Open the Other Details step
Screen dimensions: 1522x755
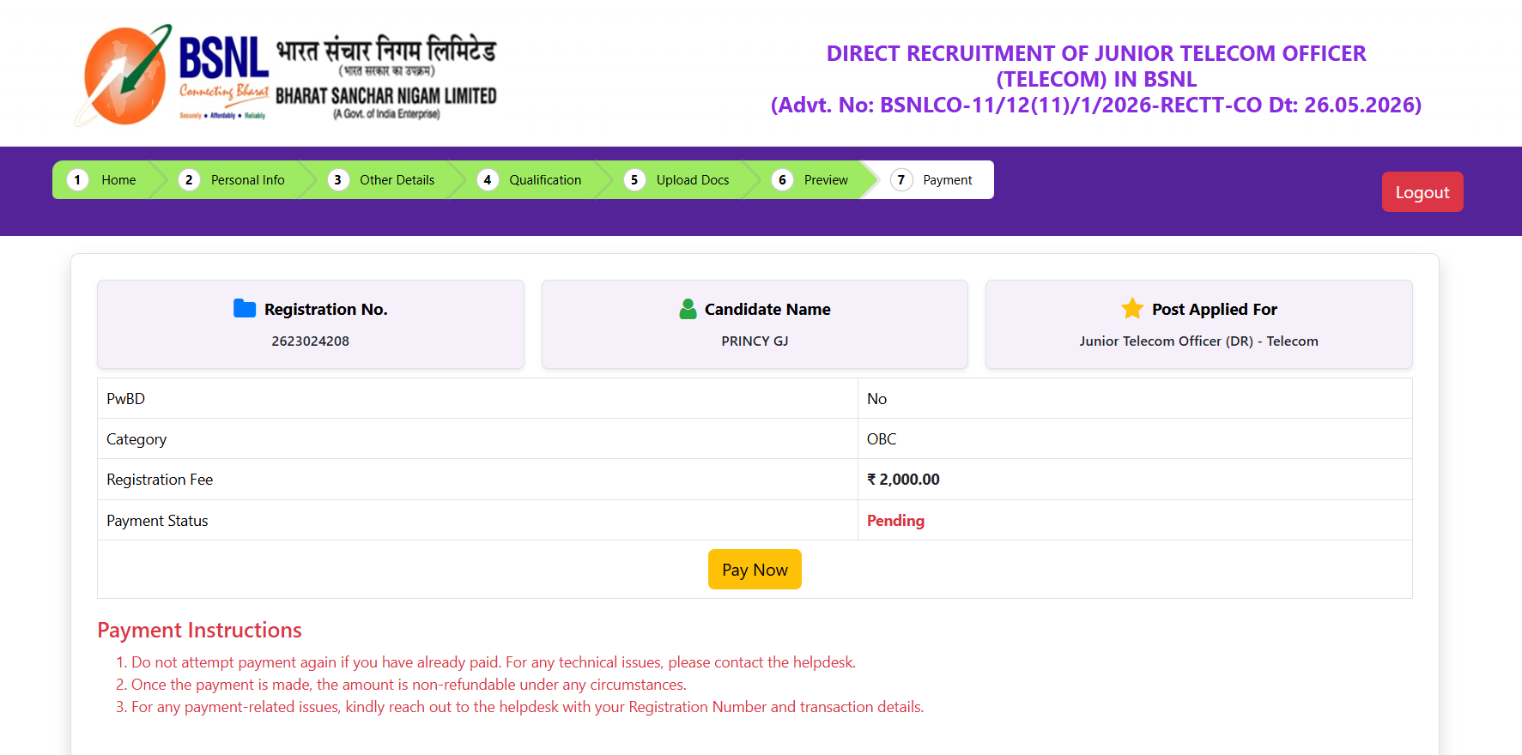397,180
